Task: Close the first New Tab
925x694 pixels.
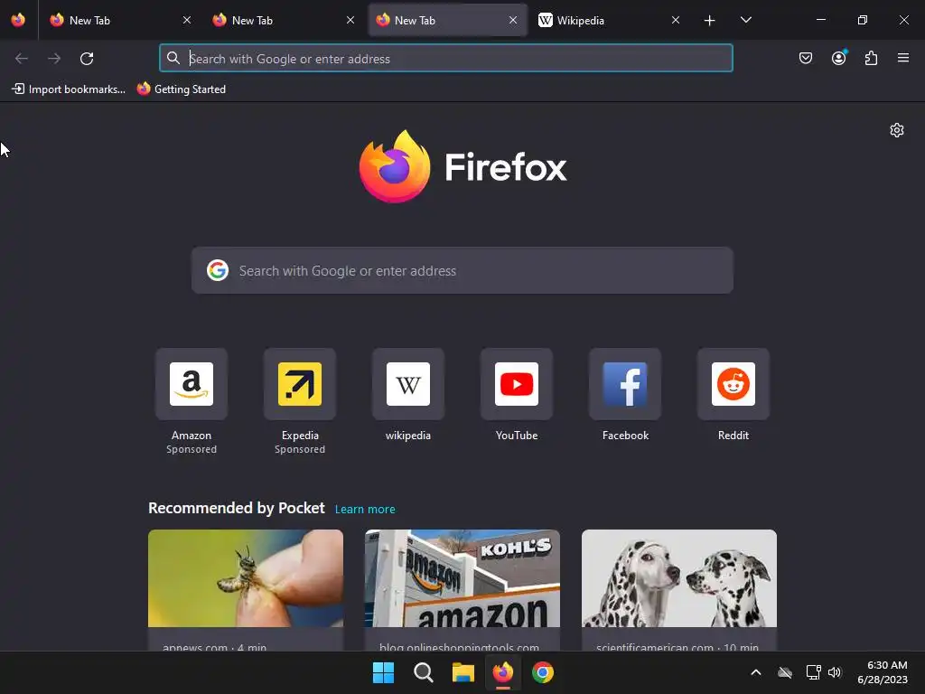Action: coord(187,20)
